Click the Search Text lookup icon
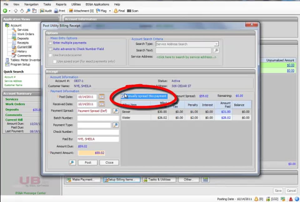The height and width of the screenshot is (202, 300). (216, 50)
